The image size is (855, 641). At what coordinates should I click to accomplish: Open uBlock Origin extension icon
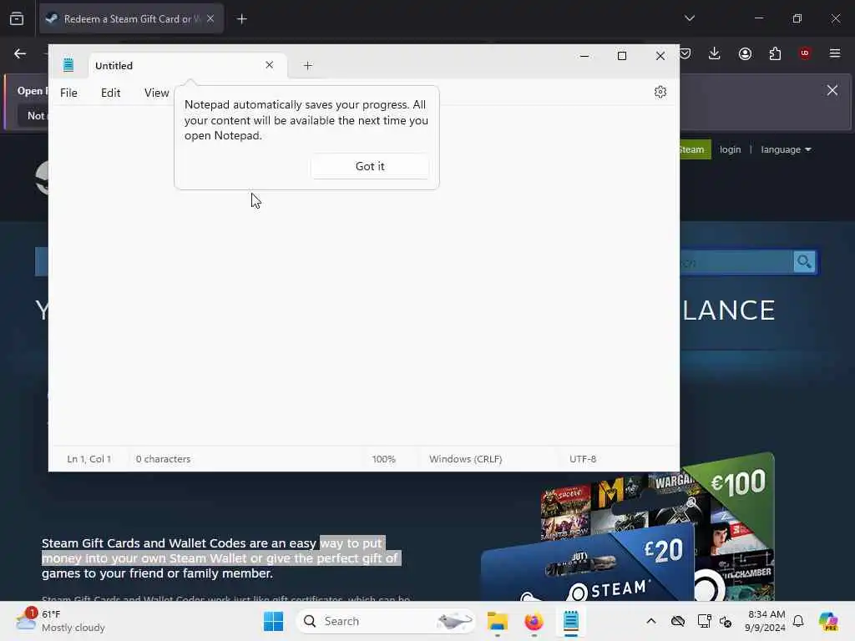(805, 53)
